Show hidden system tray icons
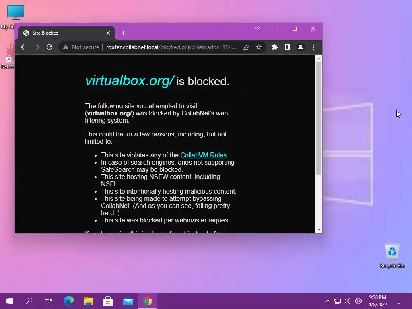Screen dimensions: 412x309 click(x=328, y=301)
